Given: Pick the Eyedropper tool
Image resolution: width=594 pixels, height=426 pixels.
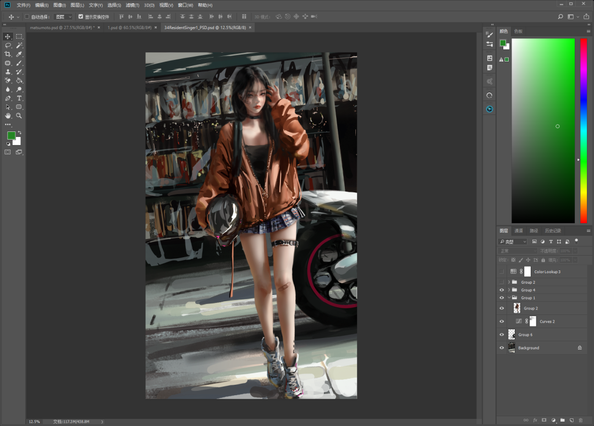Looking at the screenshot, I should tap(19, 54).
